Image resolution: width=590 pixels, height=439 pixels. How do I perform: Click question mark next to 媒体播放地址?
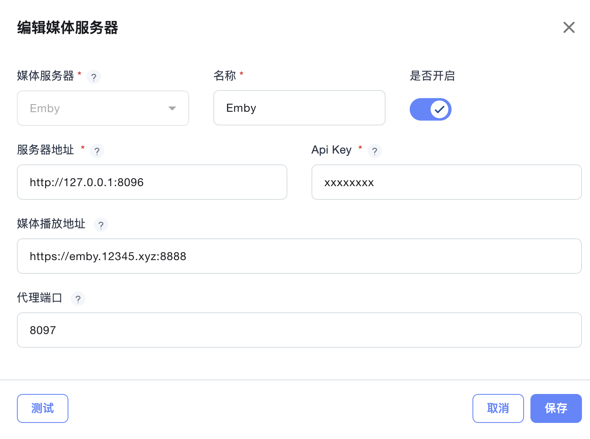pos(101,225)
